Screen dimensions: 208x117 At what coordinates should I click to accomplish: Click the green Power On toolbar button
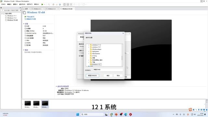pyautogui.click(x=42, y=4)
